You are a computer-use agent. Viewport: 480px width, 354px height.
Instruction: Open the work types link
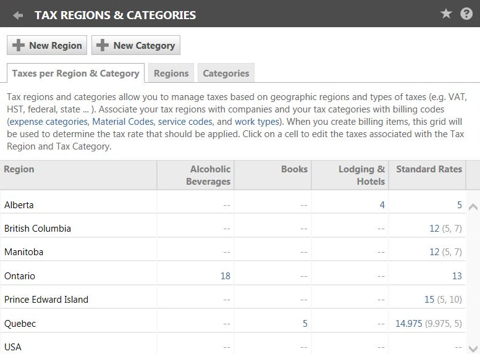coord(258,122)
